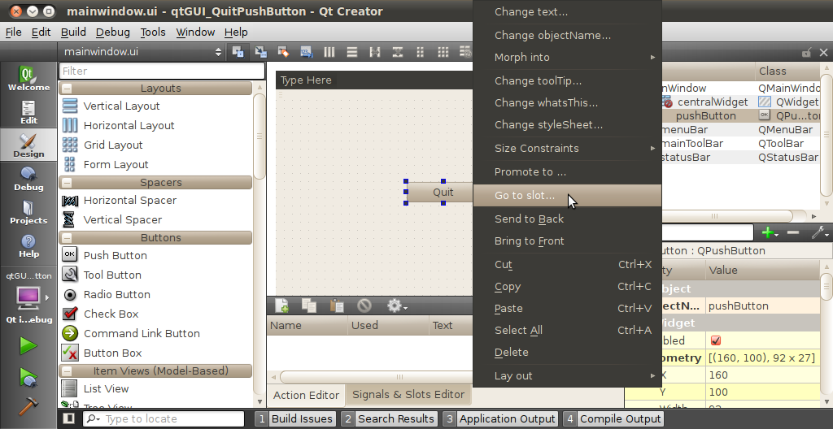Activate Edit Widgets mode icon
This screenshot has width=833, height=429.
coord(238,51)
